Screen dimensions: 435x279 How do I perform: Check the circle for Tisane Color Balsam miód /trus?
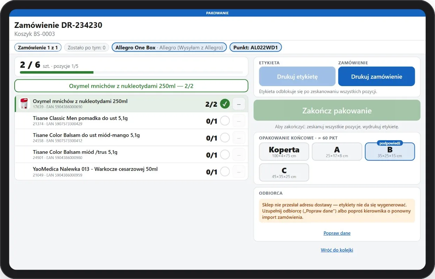(x=225, y=154)
